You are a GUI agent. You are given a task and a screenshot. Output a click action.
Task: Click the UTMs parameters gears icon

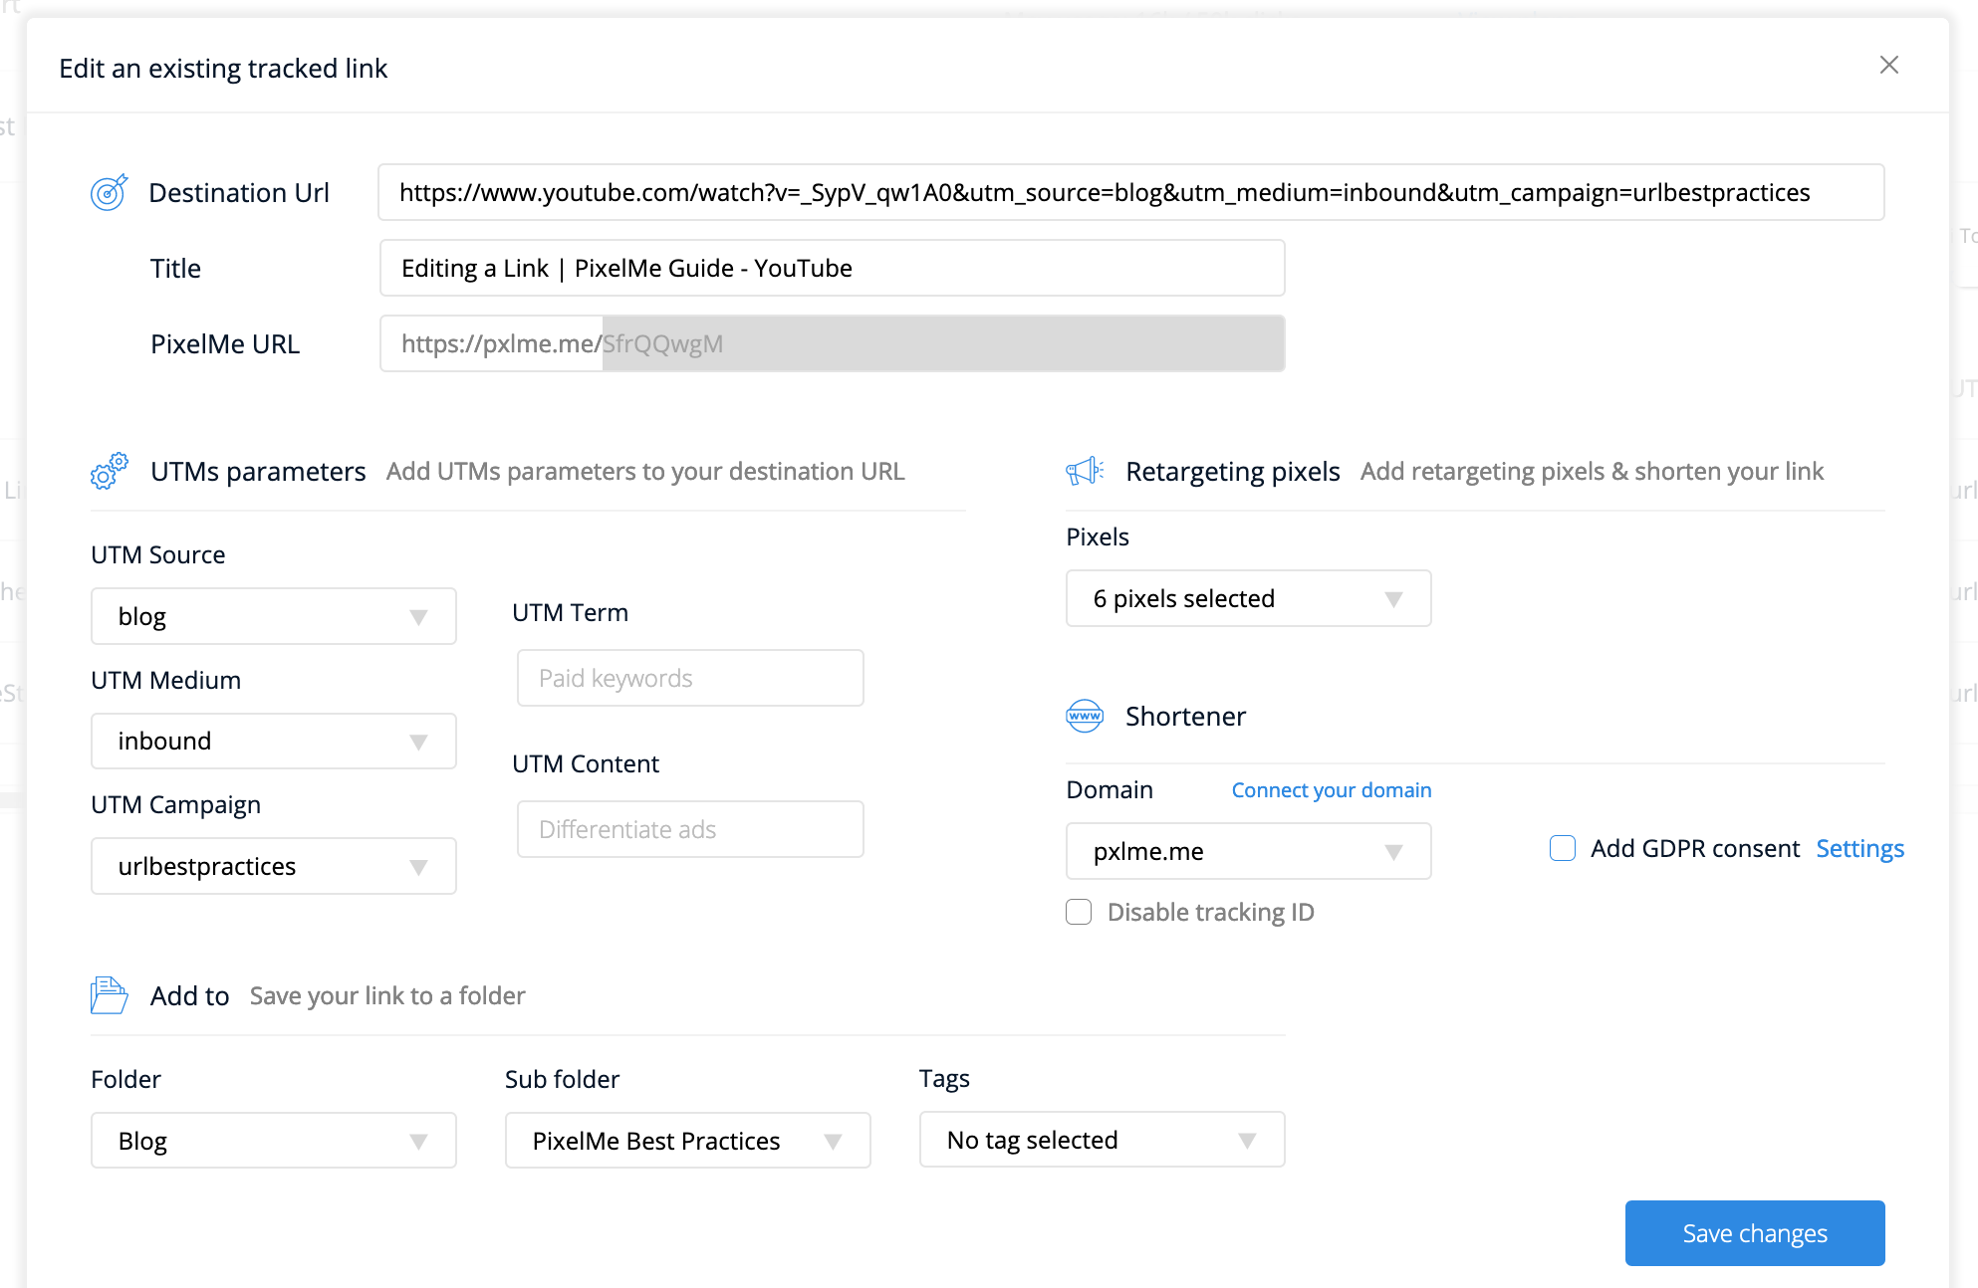coord(110,471)
